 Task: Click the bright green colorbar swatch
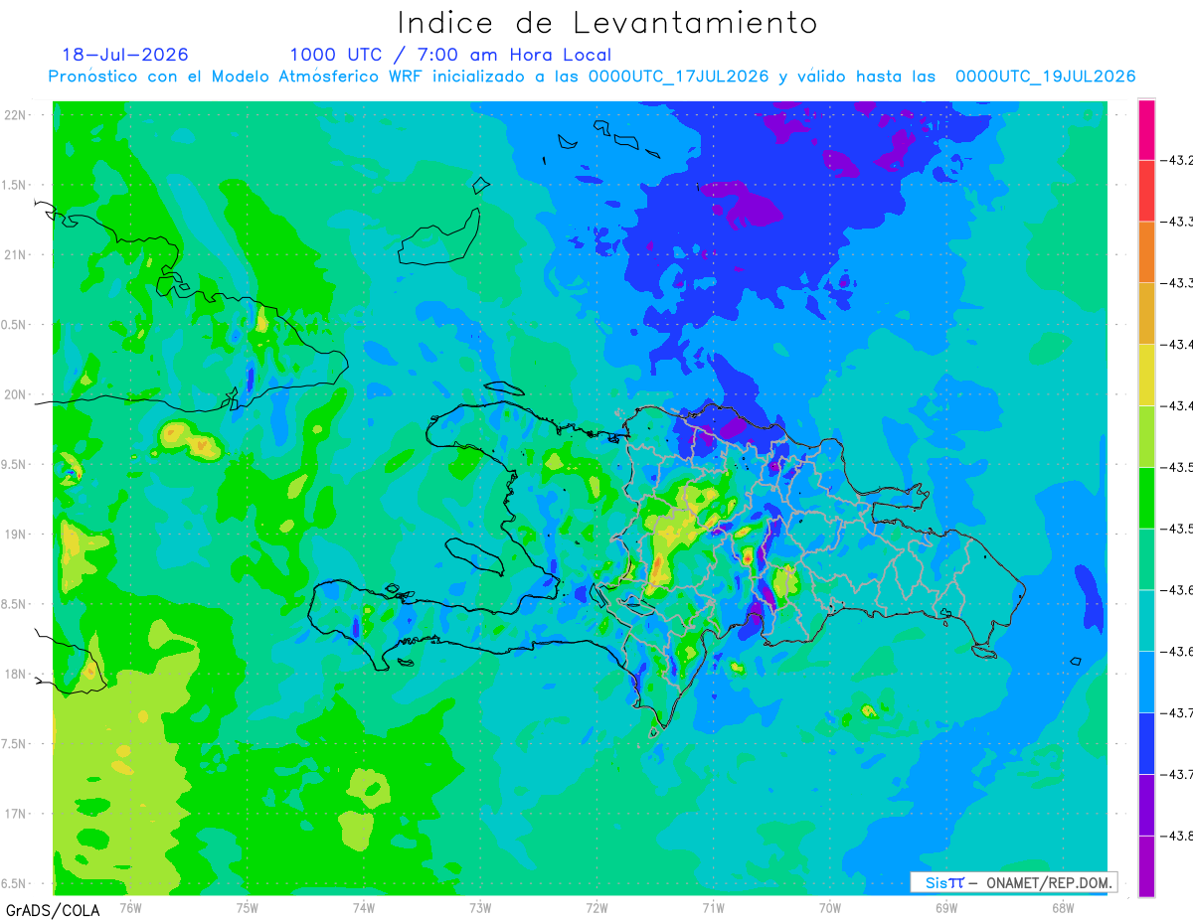[1146, 498]
